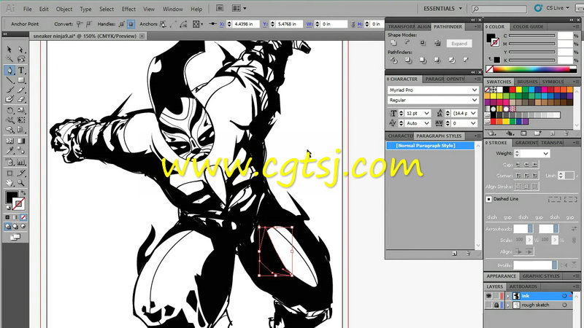Enable the Dashed Line checkbox
Screen dimensions: 584x328
[488, 199]
